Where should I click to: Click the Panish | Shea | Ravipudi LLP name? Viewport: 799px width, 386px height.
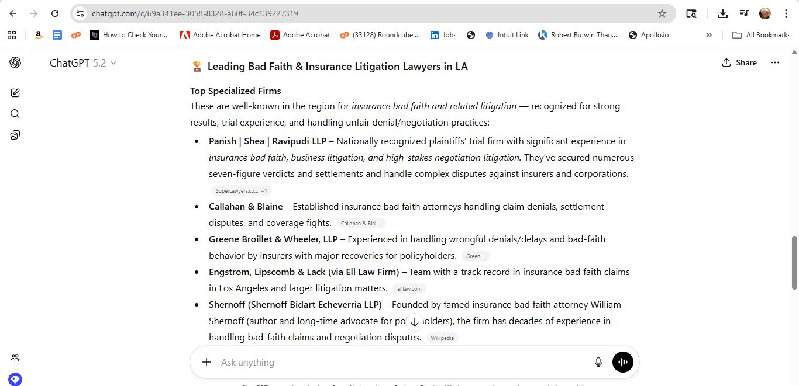coord(267,141)
